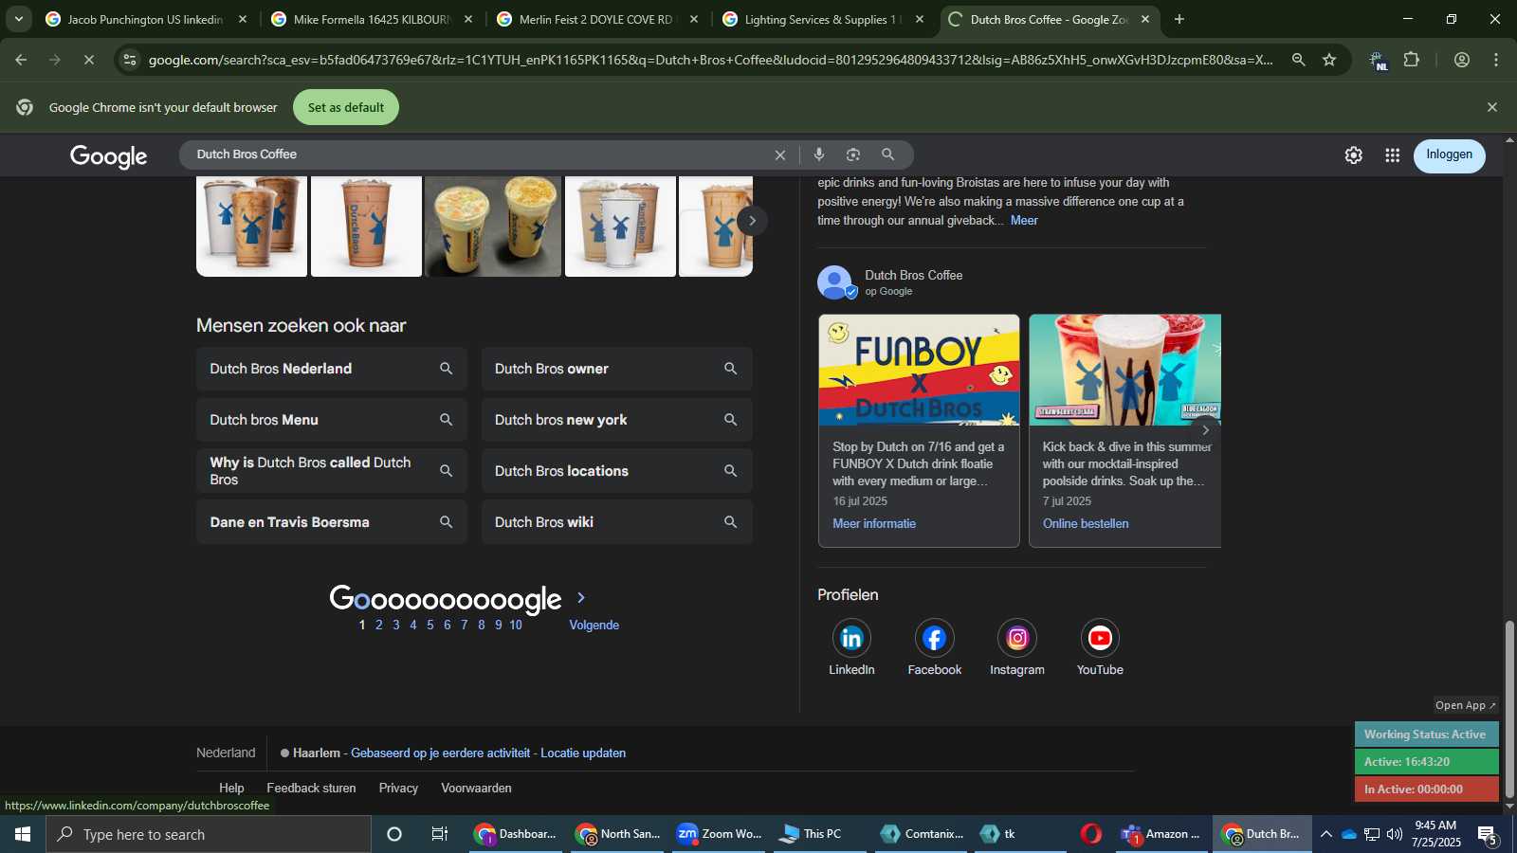Screen dimensions: 1517x853
Task: Click the magnifier search icon in Google search bar
Action: (x=888, y=154)
